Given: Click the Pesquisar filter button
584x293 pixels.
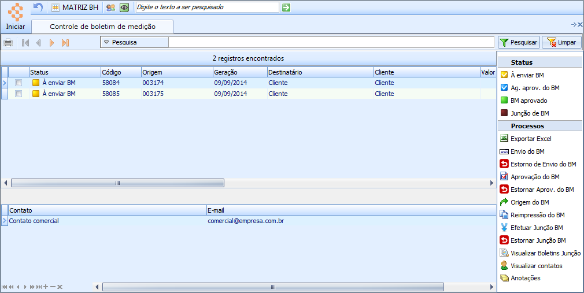Looking at the screenshot, I should (519, 42).
